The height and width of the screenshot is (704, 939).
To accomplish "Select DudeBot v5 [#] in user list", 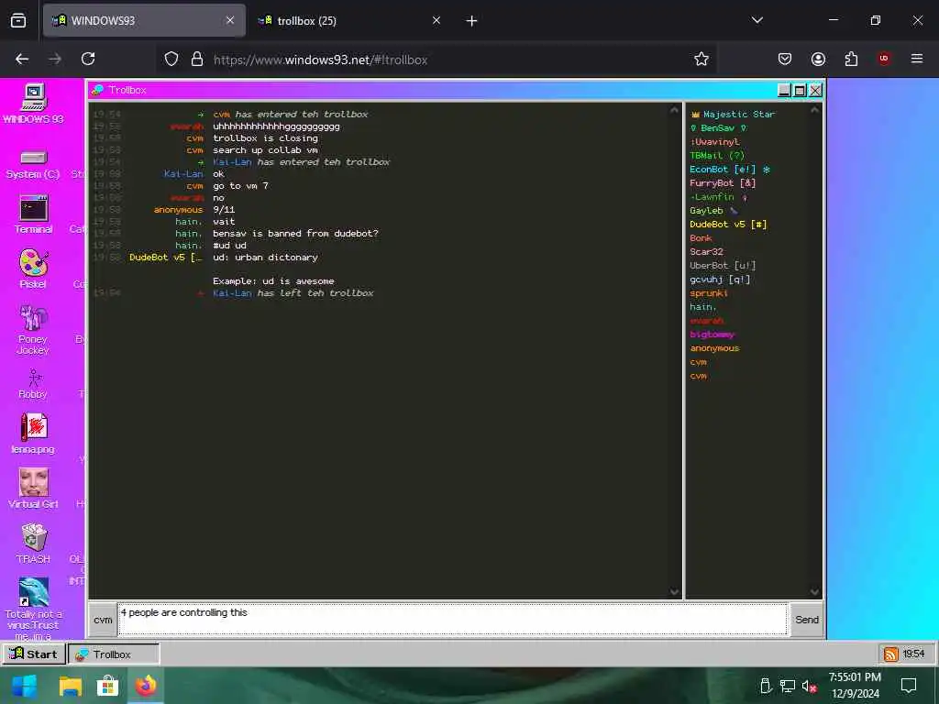I will tap(727, 225).
